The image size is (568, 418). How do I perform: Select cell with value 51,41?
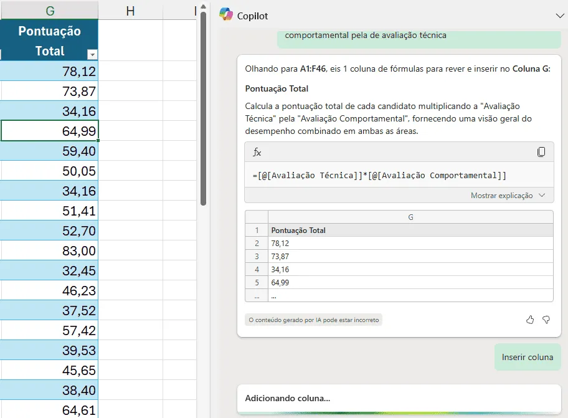49,211
